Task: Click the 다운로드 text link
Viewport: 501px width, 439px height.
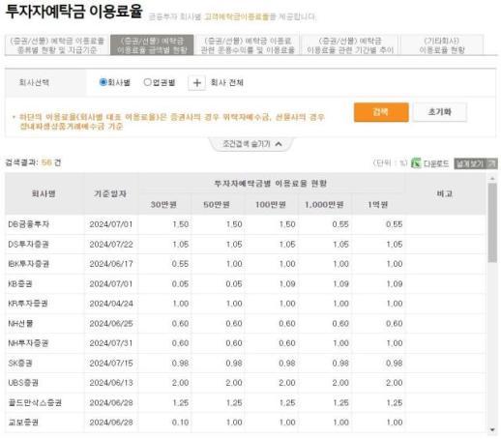Action: (436, 163)
